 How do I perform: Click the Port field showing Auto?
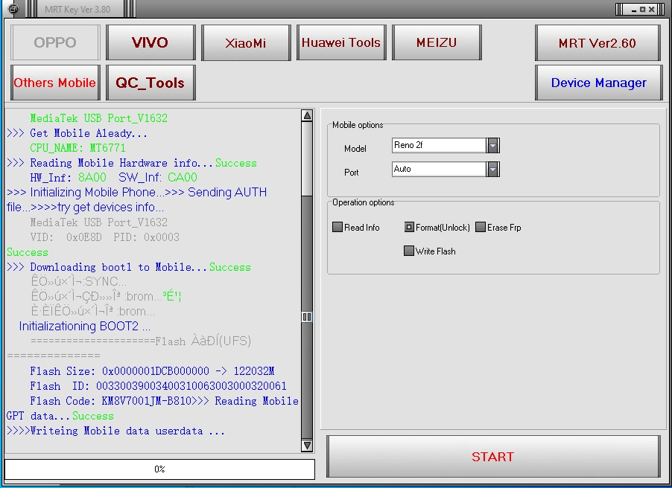[439, 169]
